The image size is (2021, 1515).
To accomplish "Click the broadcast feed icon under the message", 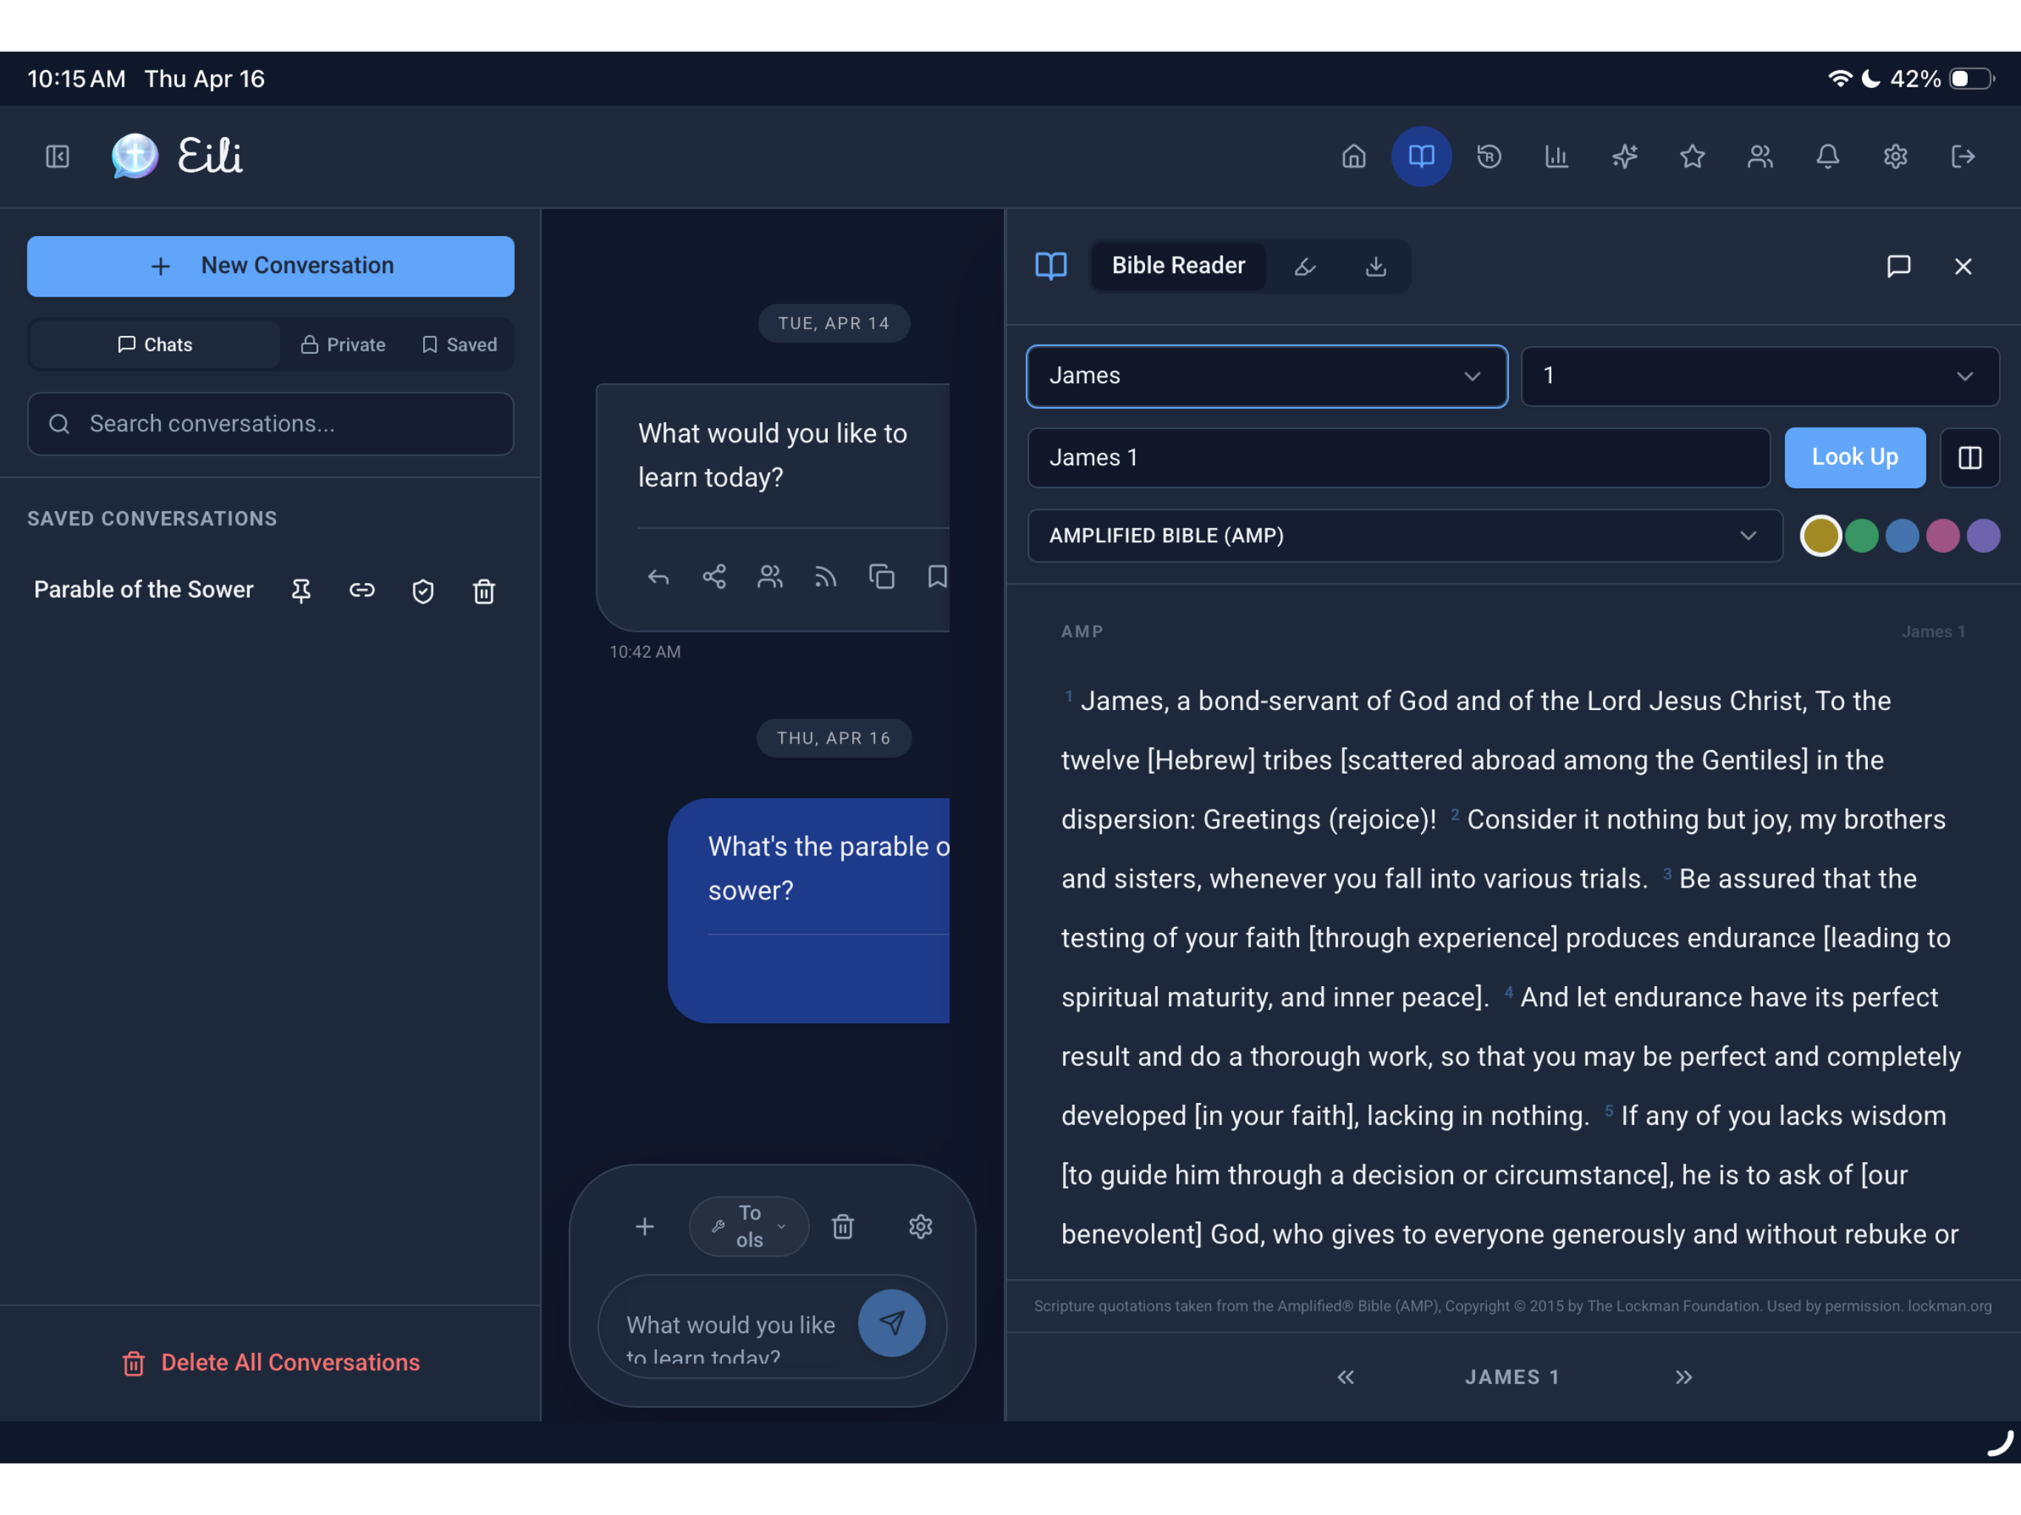I will point(826,576).
